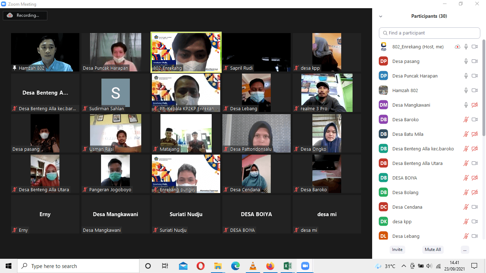Viewport: 486px width, 273px height.
Task: Click the Recording cloud indicator
Action: point(10,15)
